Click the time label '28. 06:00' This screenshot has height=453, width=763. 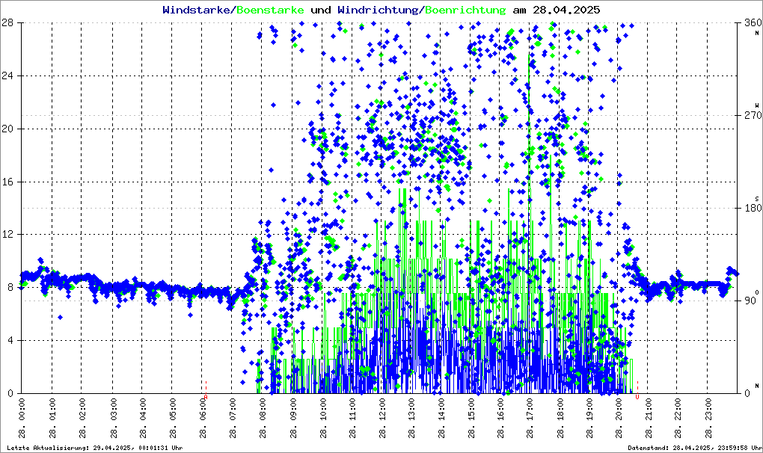(201, 418)
